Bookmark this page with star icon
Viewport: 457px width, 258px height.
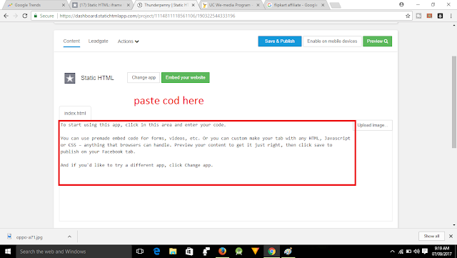point(408,16)
